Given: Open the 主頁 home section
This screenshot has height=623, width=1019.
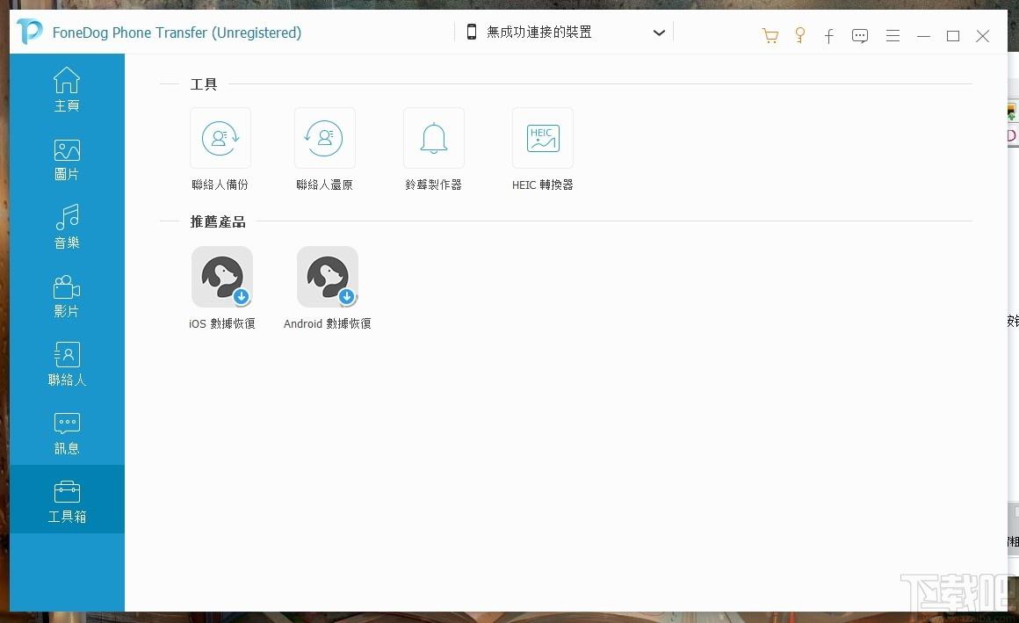Looking at the screenshot, I should click(66, 90).
